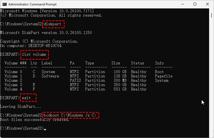
Task: Click the Command Prompt icon in title bar
Action: [x=4, y=4]
